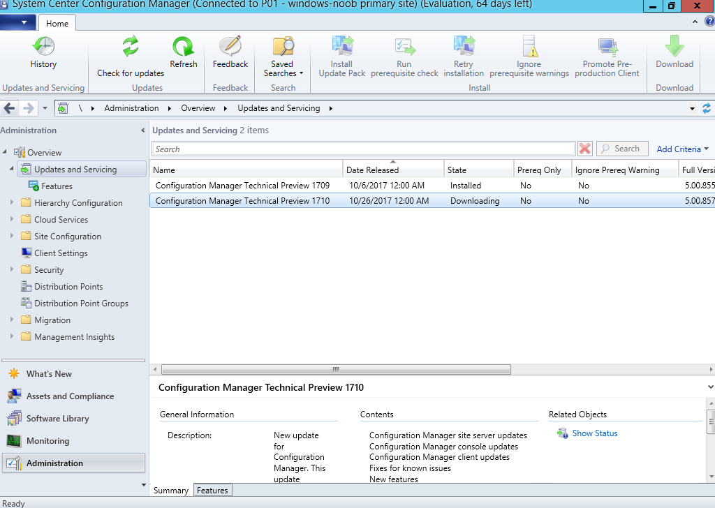The height and width of the screenshot is (508, 715).
Task: Click details pane vertical scrollbar
Action: [710, 422]
